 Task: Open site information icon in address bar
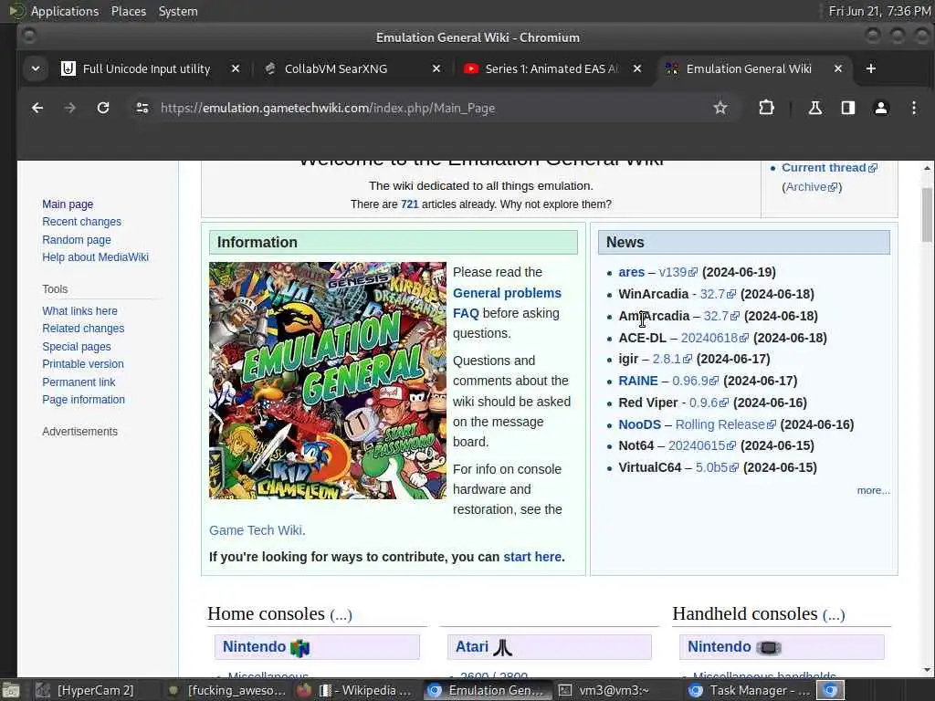tap(142, 108)
